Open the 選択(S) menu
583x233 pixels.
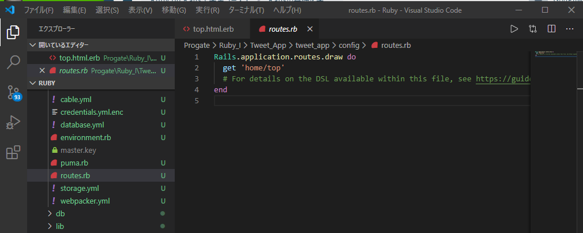pos(107,10)
